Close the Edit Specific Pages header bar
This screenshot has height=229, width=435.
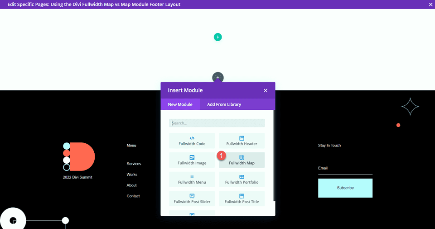click(430, 5)
